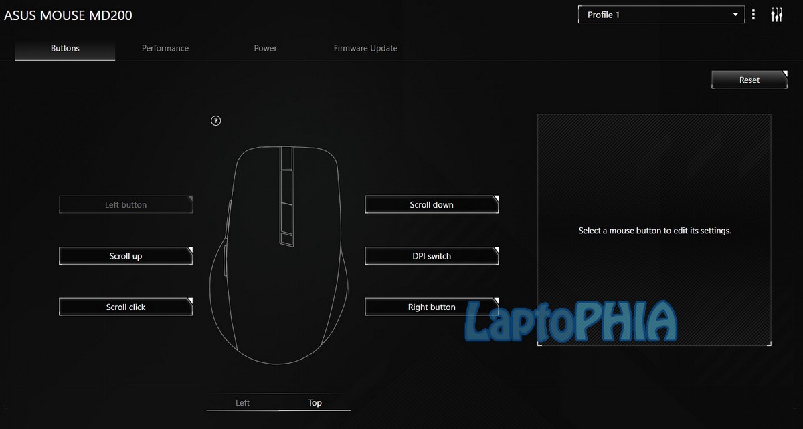Screen dimensions: 803x429
Task: Choose the Scroll down button assignment
Action: [432, 205]
